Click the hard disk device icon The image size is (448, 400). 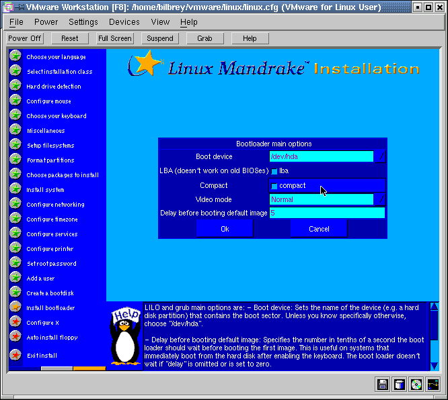400,385
